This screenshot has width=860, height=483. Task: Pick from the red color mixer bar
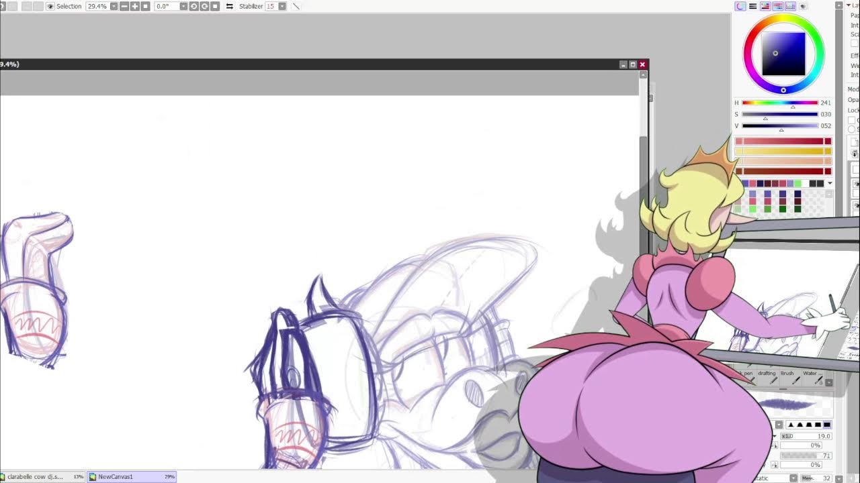pyautogui.click(x=783, y=141)
